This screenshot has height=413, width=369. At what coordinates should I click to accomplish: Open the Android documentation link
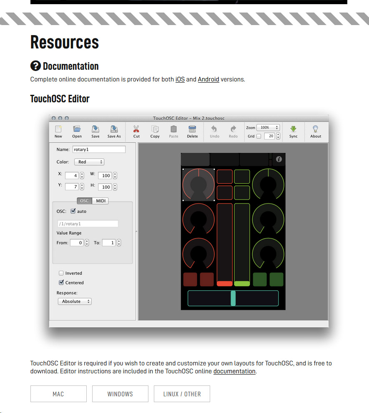(x=208, y=79)
